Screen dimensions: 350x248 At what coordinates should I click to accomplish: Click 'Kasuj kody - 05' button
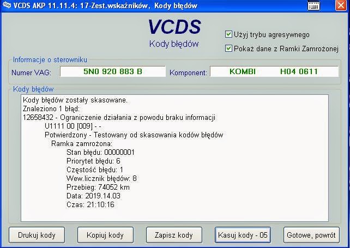[x=243, y=235]
